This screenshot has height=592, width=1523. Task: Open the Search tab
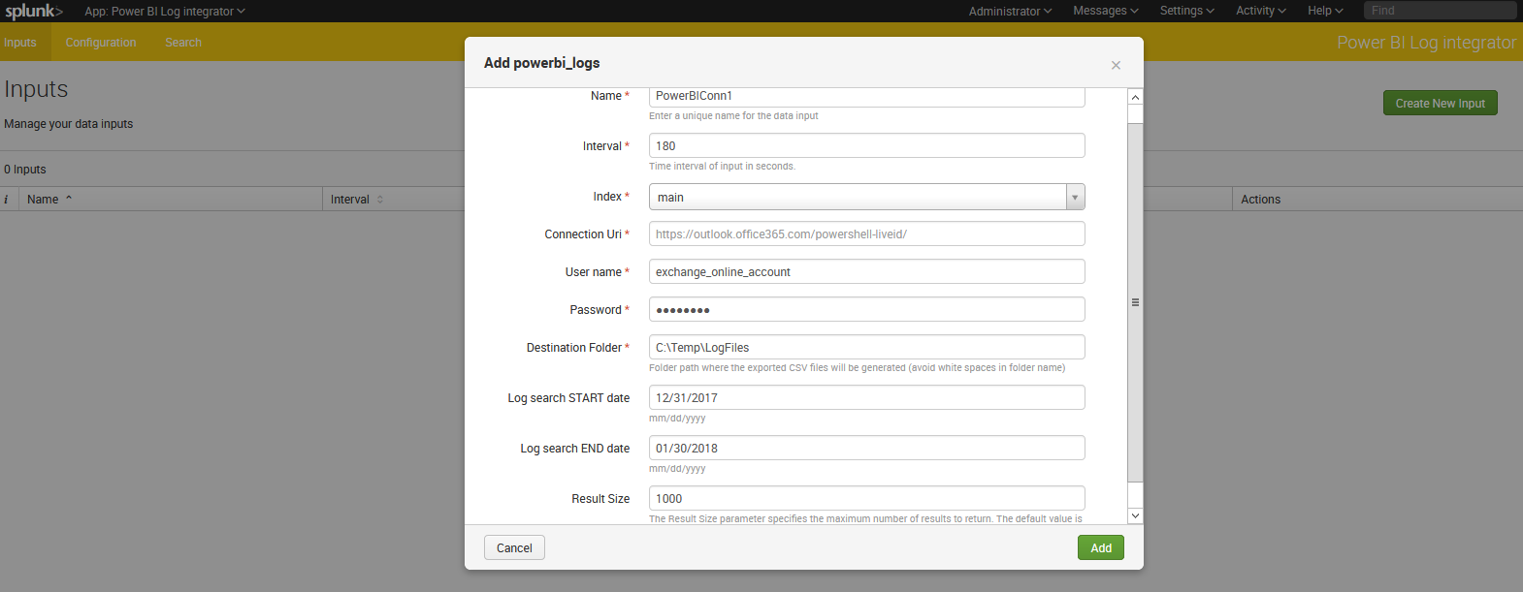tap(183, 43)
